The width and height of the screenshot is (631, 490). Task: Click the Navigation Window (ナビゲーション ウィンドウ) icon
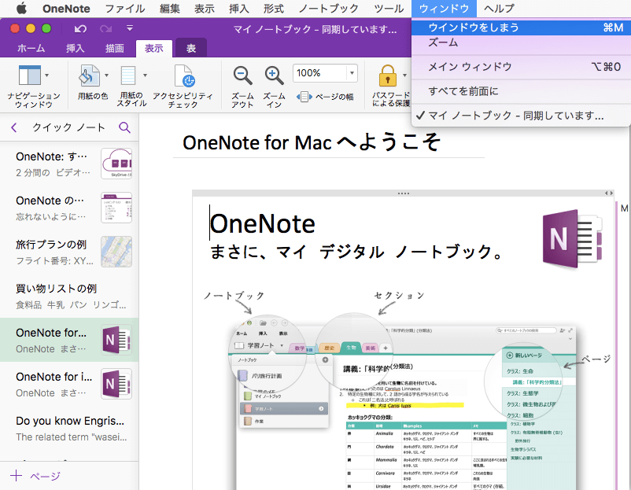[x=29, y=76]
